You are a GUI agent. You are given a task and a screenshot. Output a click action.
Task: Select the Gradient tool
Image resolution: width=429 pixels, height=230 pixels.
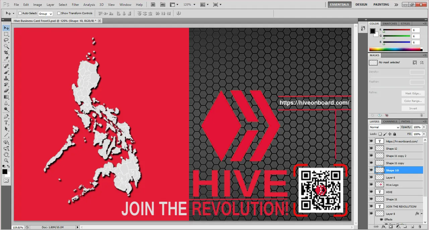(x=6, y=97)
